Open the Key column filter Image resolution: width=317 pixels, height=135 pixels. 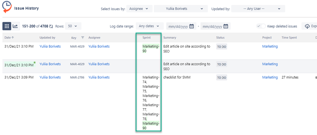click(x=83, y=38)
